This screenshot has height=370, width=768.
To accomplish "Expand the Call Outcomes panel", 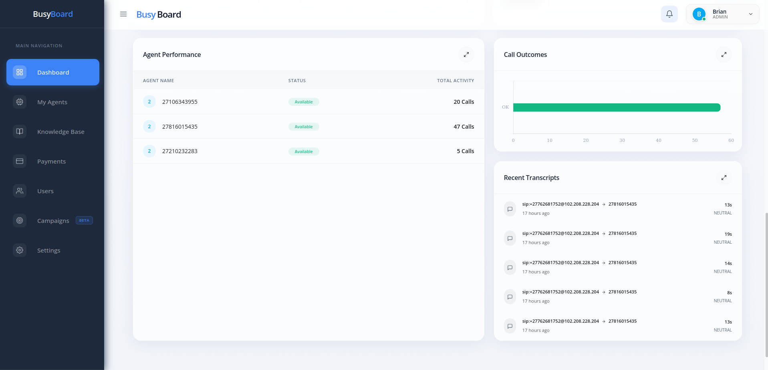I will pos(724,55).
